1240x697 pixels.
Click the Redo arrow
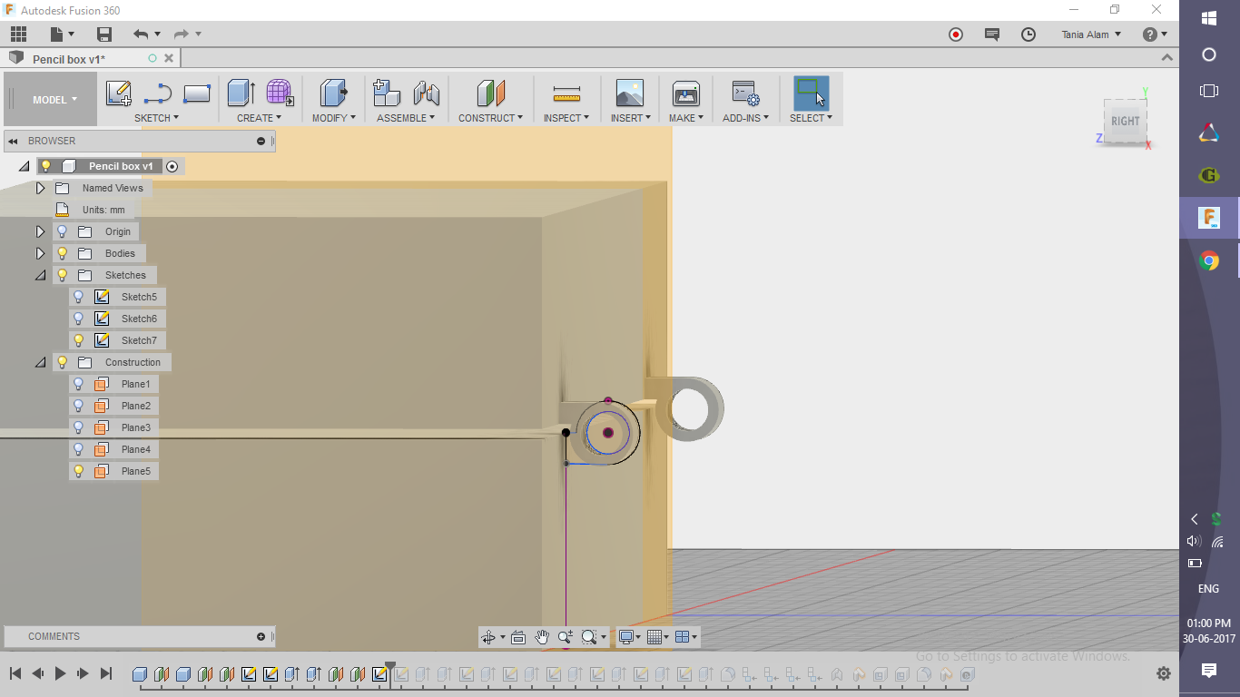[181, 34]
